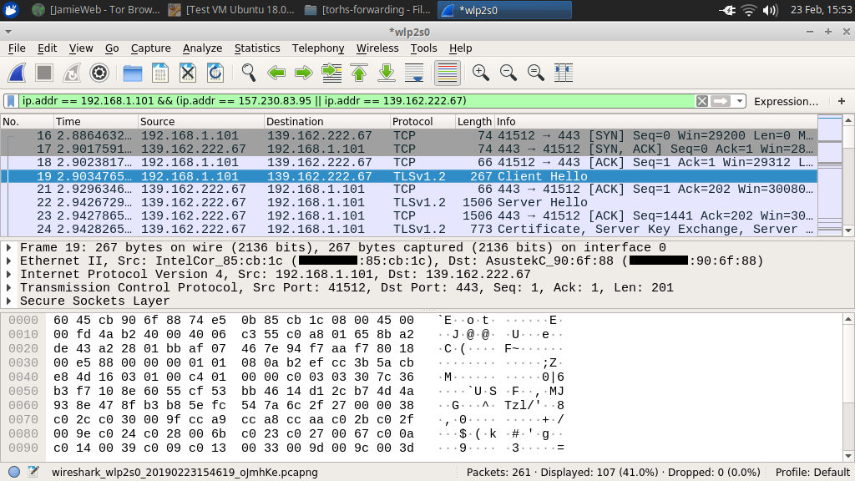
Task: Select packet 16 SYN row
Action: (x=409, y=135)
